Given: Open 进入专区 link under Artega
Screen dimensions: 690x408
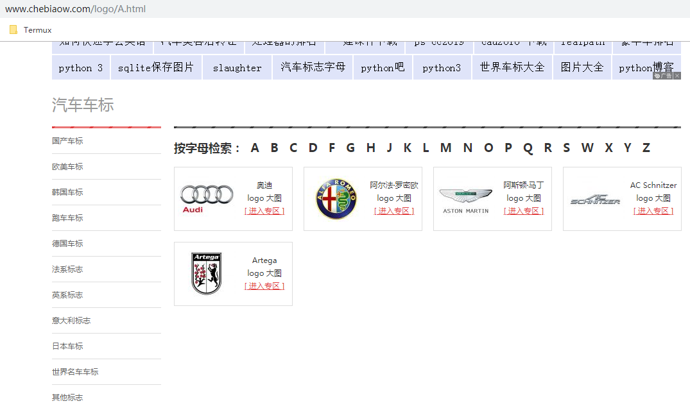Looking at the screenshot, I should pos(264,286).
